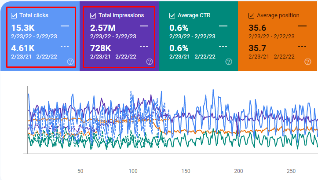Click the 4.61K previous-period clicks value
The width and height of the screenshot is (318, 180).
(x=23, y=48)
